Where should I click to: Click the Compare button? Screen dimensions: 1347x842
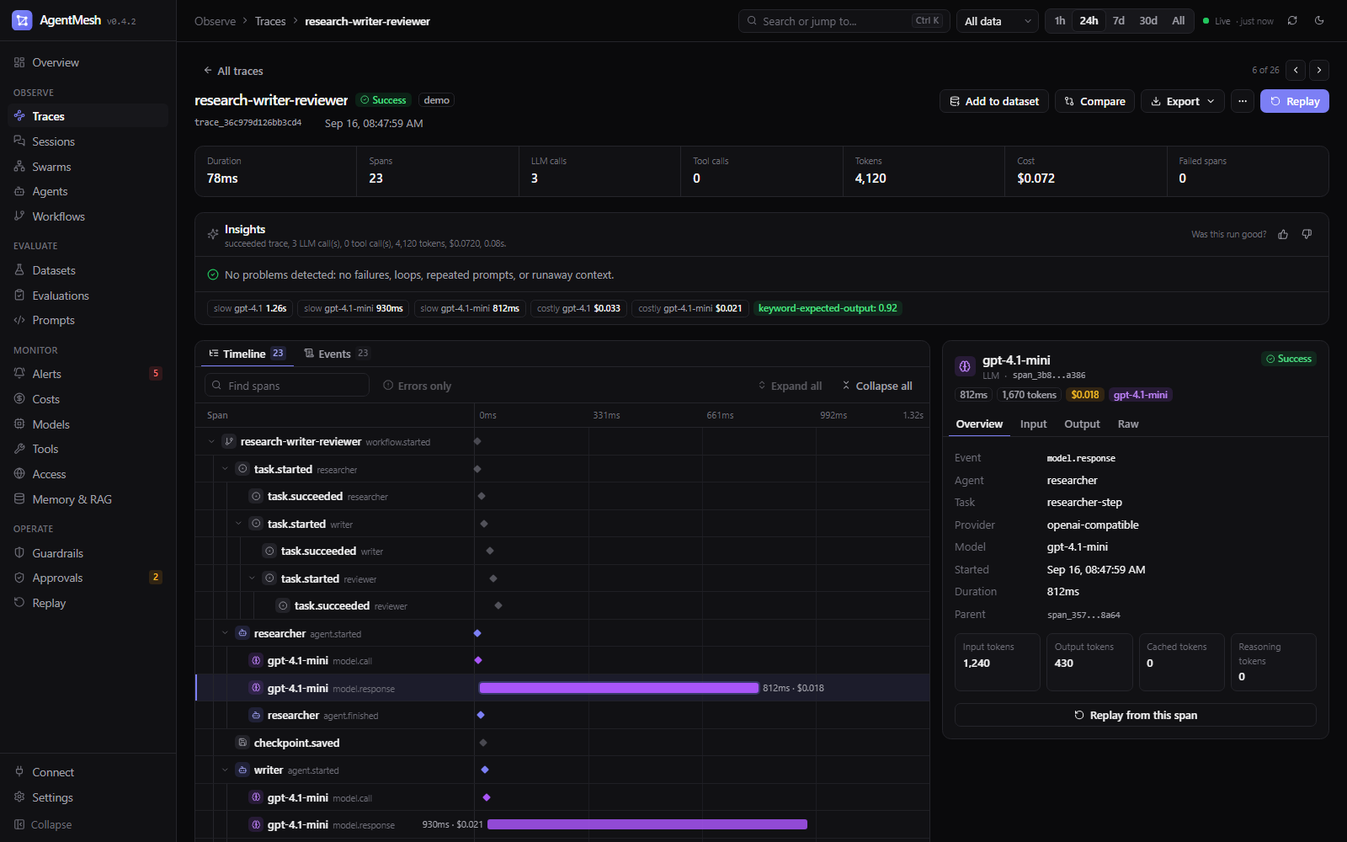[x=1094, y=101]
